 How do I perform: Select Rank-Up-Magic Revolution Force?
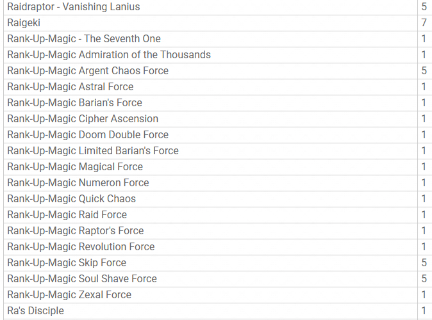pyautogui.click(x=81, y=247)
